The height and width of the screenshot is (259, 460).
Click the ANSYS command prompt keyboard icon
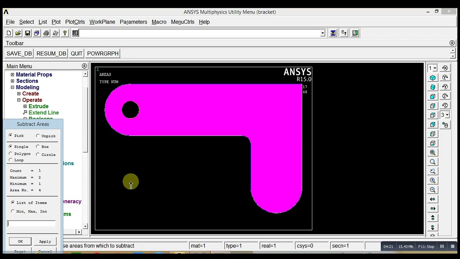point(75,33)
